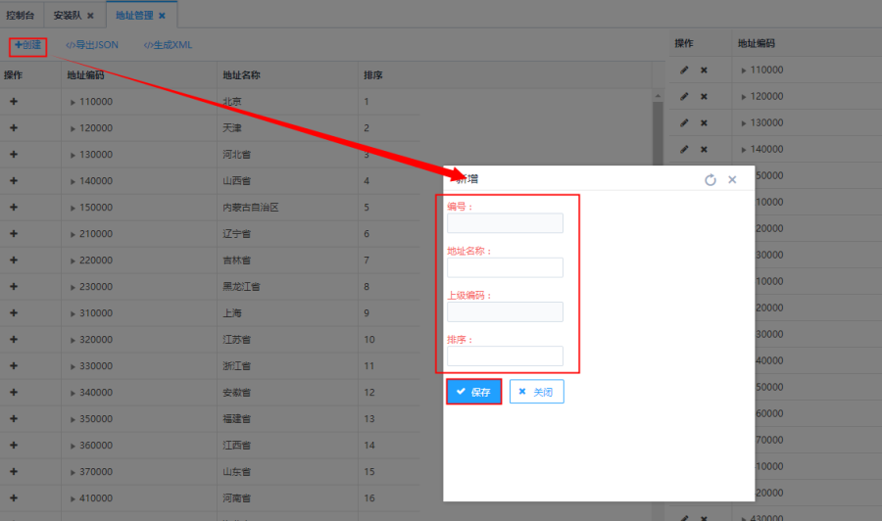
Task: Focus the 地址名称 input field
Action: pos(505,267)
